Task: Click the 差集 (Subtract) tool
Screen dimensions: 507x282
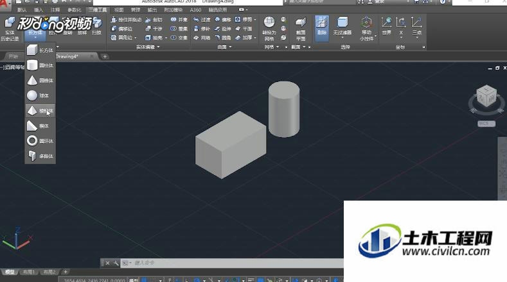Action: pos(179,29)
